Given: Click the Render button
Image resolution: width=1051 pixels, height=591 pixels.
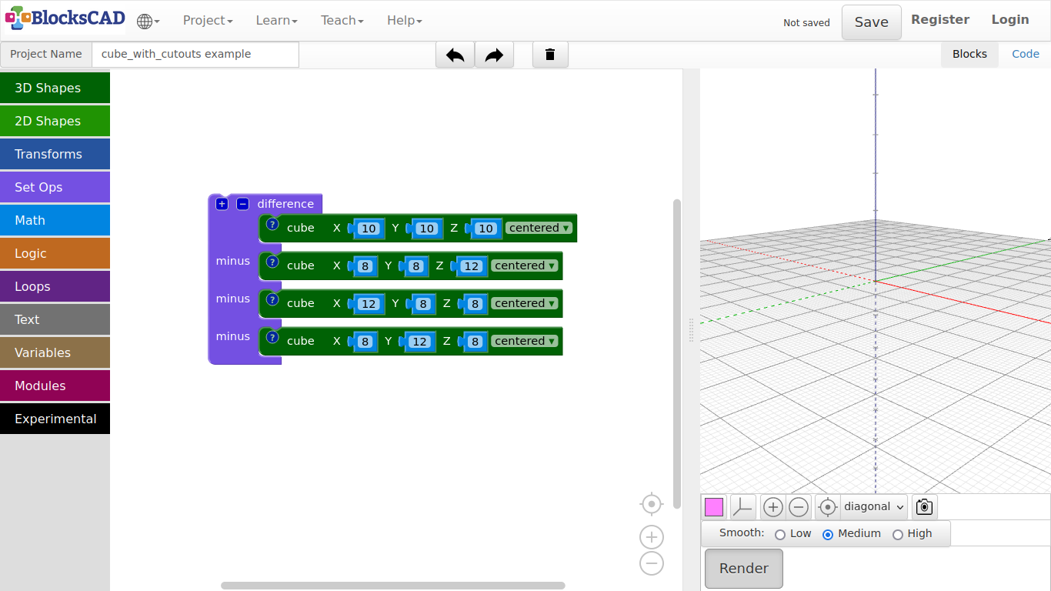Looking at the screenshot, I should [743, 569].
